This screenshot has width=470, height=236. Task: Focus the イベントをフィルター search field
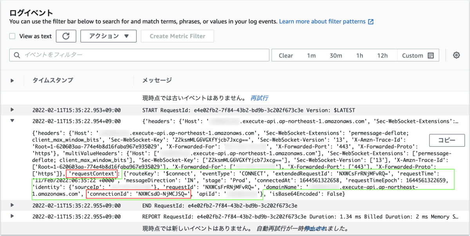(139, 55)
